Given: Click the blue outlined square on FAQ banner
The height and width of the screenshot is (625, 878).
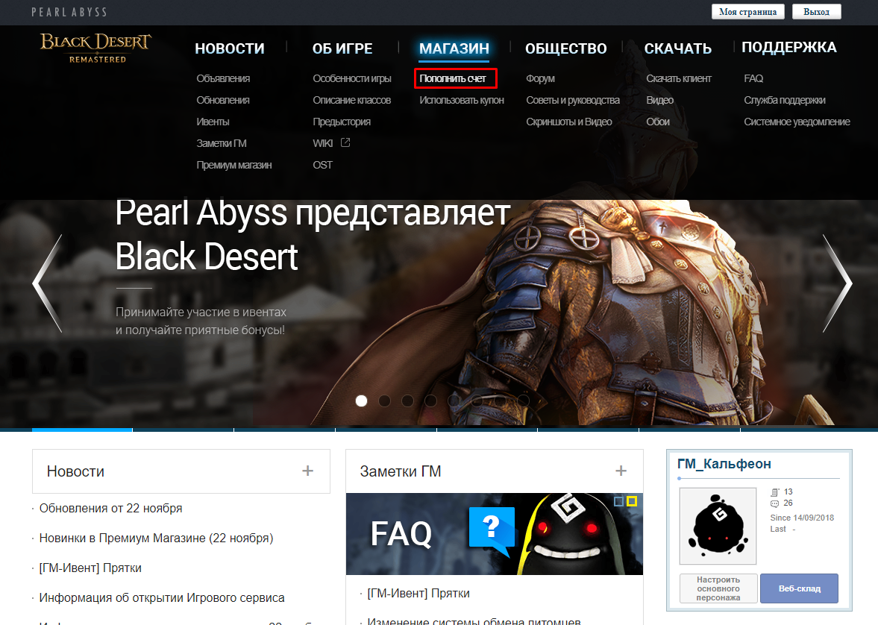Looking at the screenshot, I should pos(618,501).
